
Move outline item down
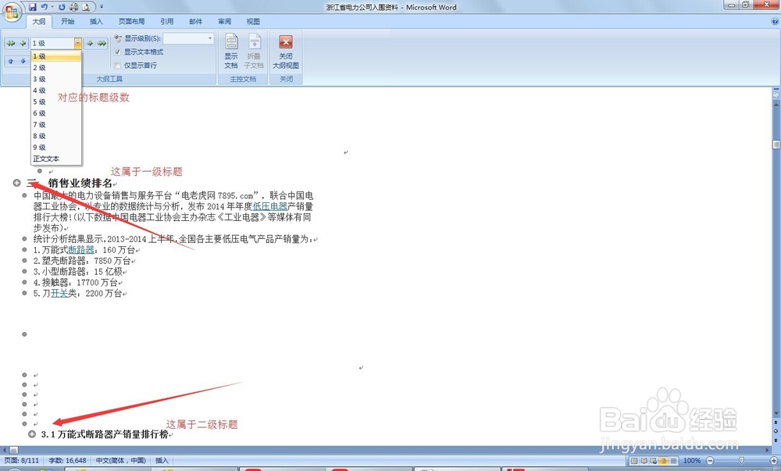tap(23, 61)
